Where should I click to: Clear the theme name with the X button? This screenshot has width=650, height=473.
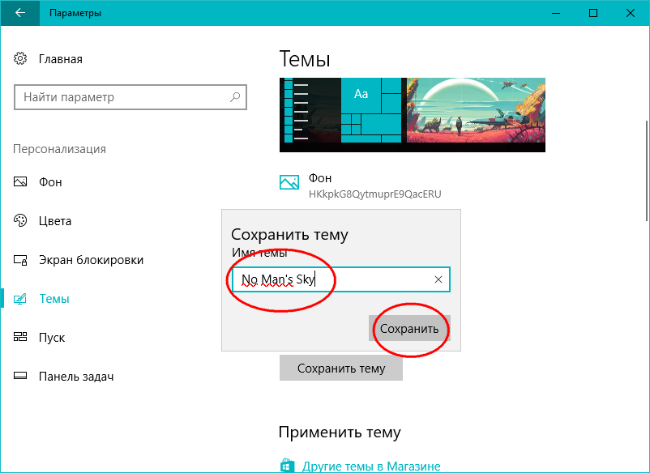pyautogui.click(x=438, y=279)
